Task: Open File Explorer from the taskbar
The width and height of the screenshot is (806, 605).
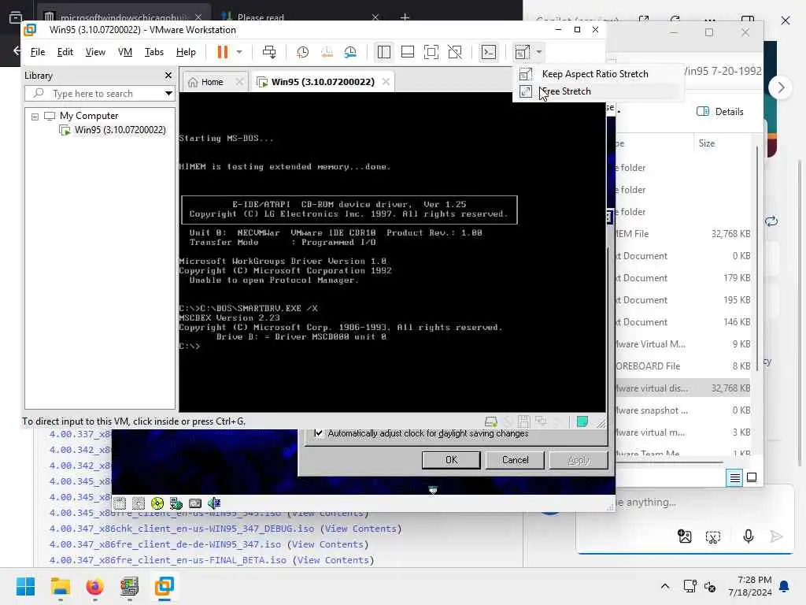Action: [x=60, y=586]
